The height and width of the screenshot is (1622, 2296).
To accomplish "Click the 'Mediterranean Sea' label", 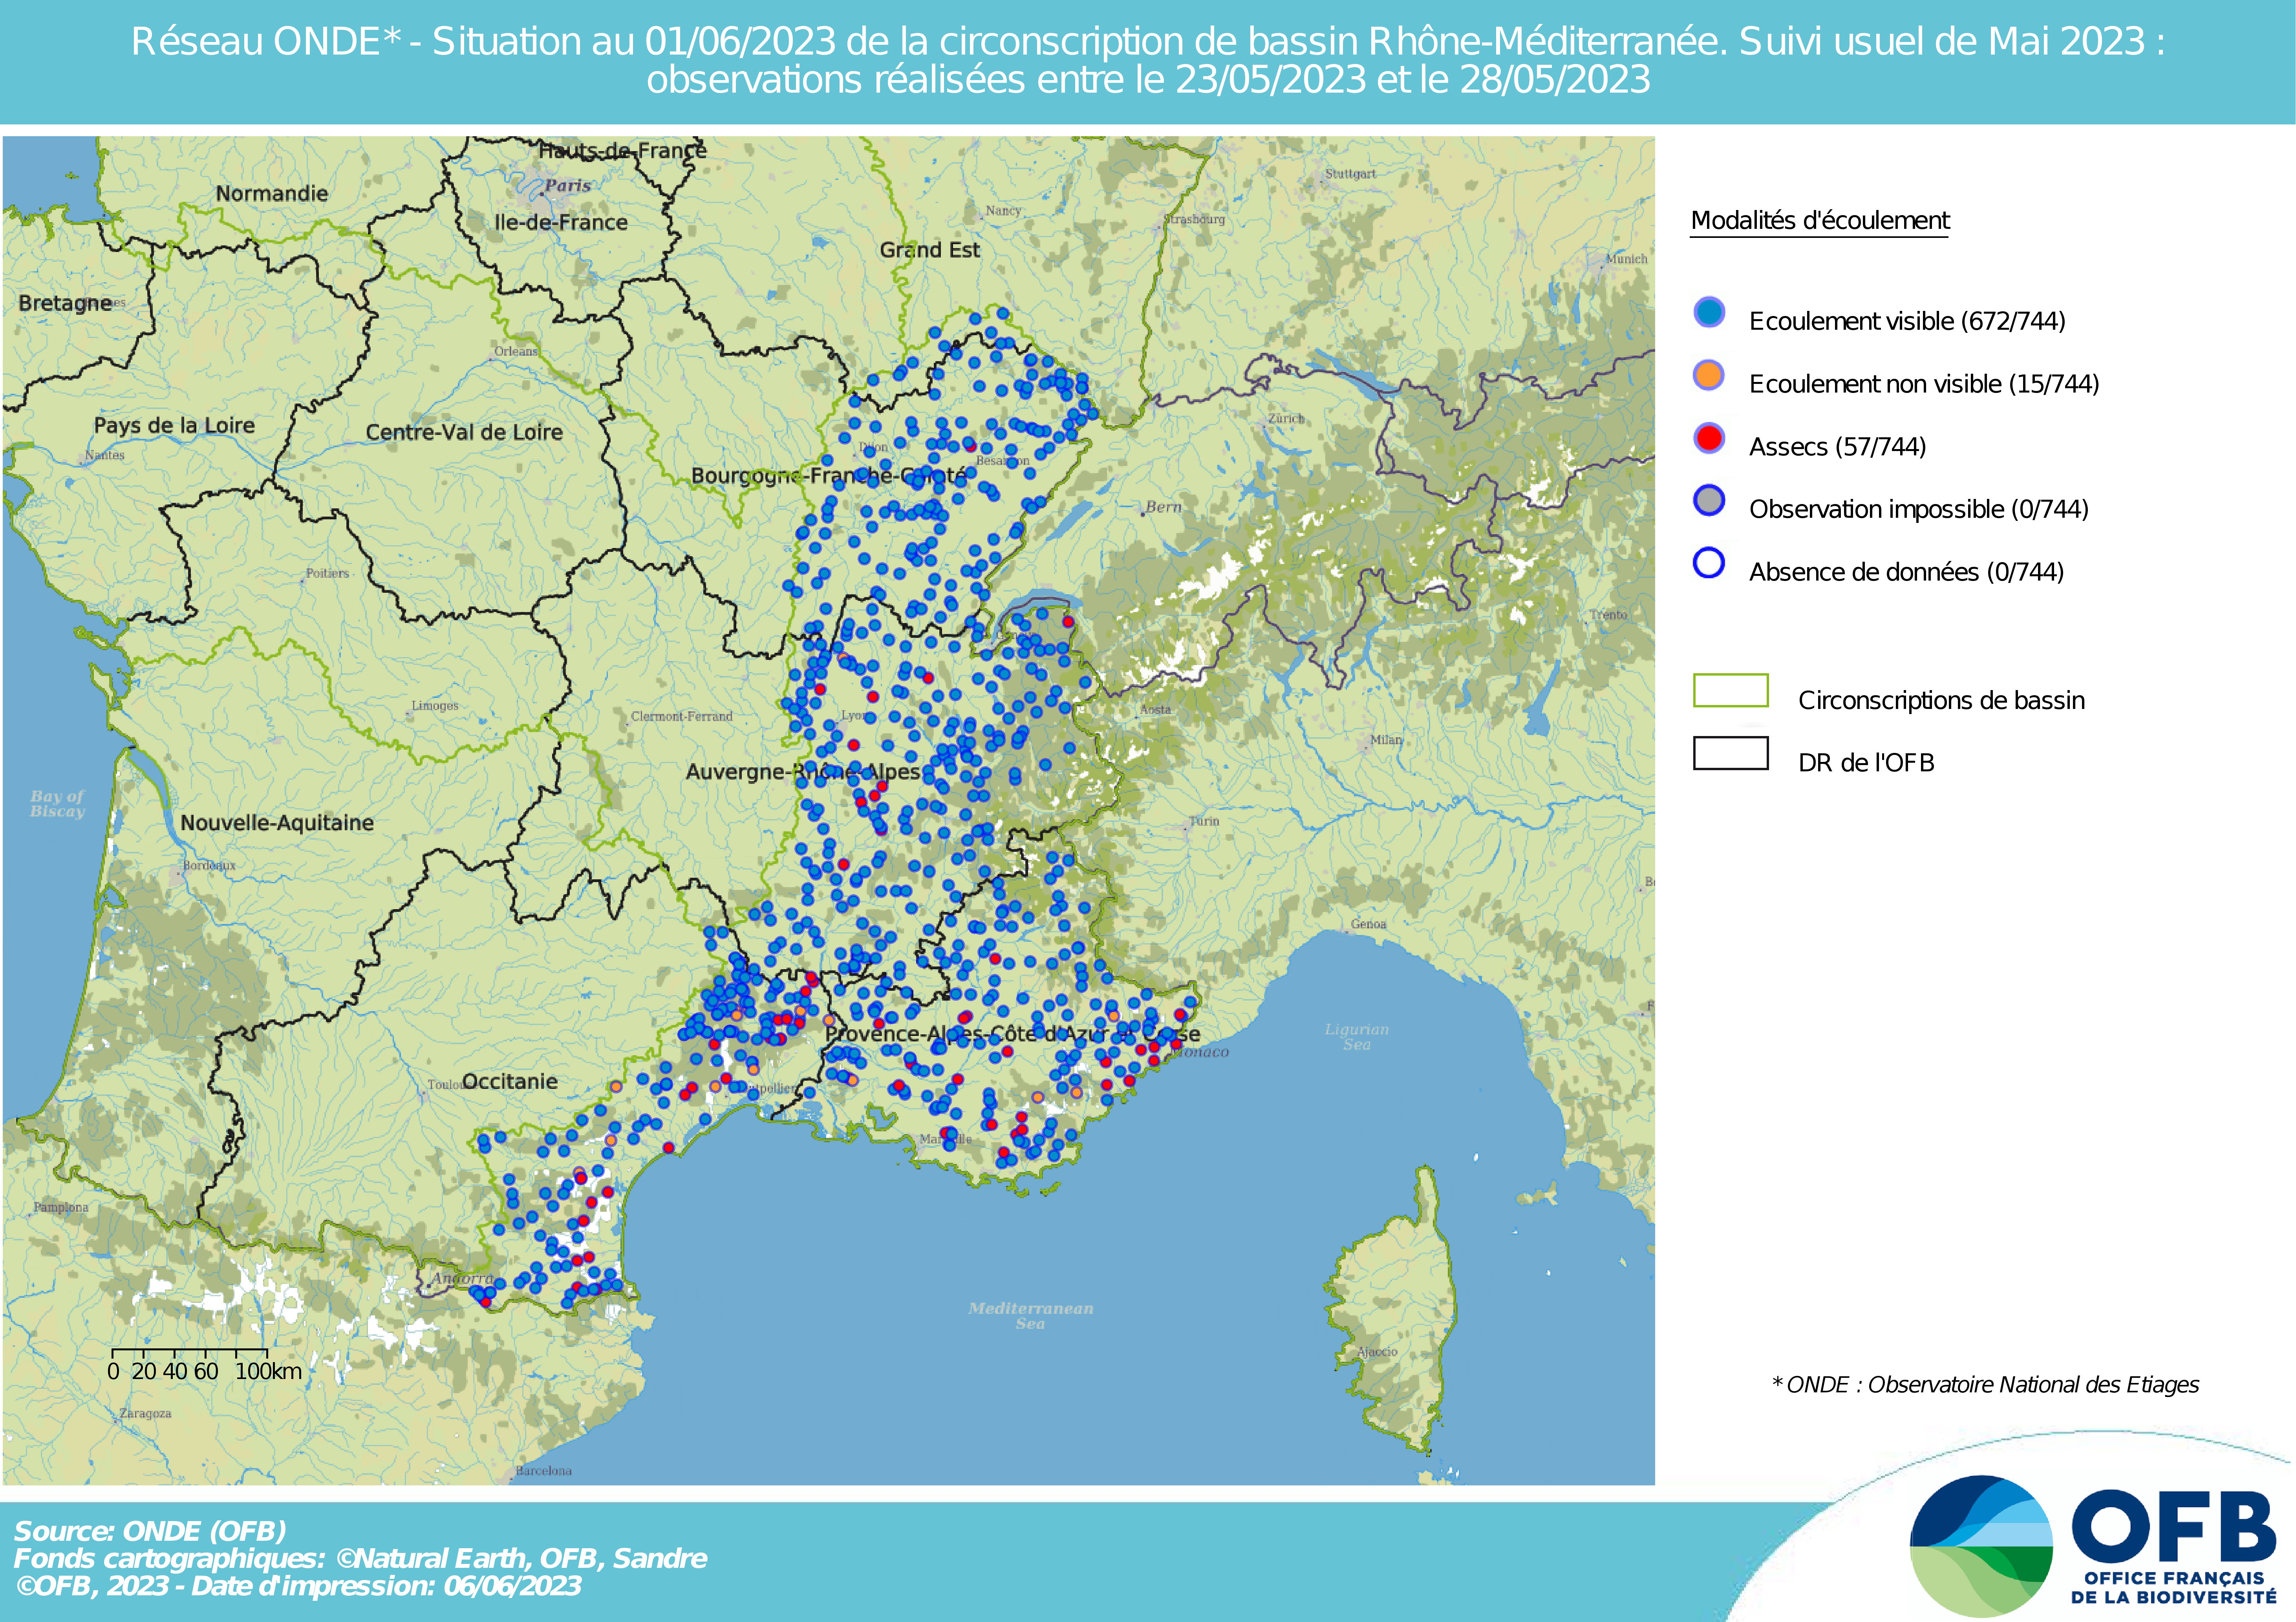I will [x=1031, y=1316].
